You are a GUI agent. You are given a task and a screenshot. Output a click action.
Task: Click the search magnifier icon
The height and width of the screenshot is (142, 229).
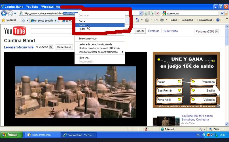click(222, 13)
